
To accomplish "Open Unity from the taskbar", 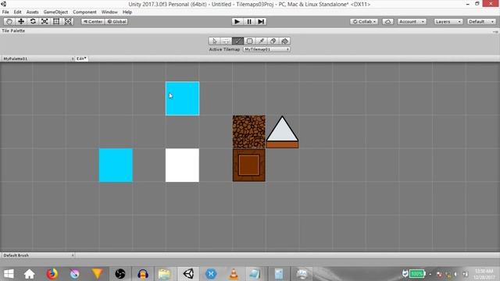I will pos(188,274).
